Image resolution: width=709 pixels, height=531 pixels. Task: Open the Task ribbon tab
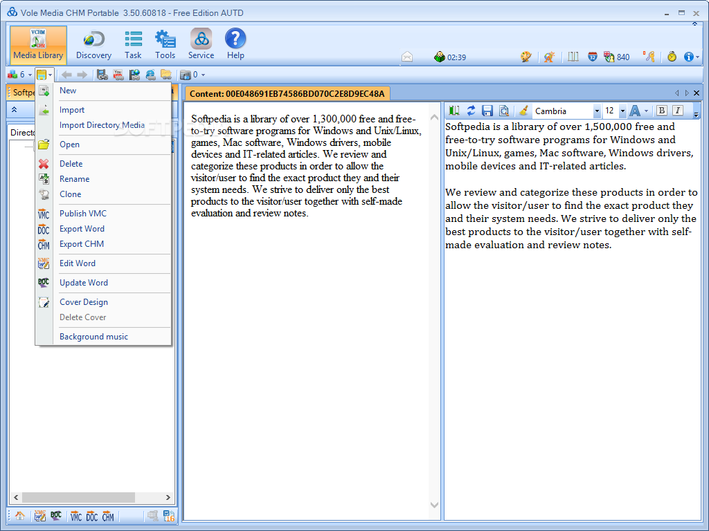[133, 45]
